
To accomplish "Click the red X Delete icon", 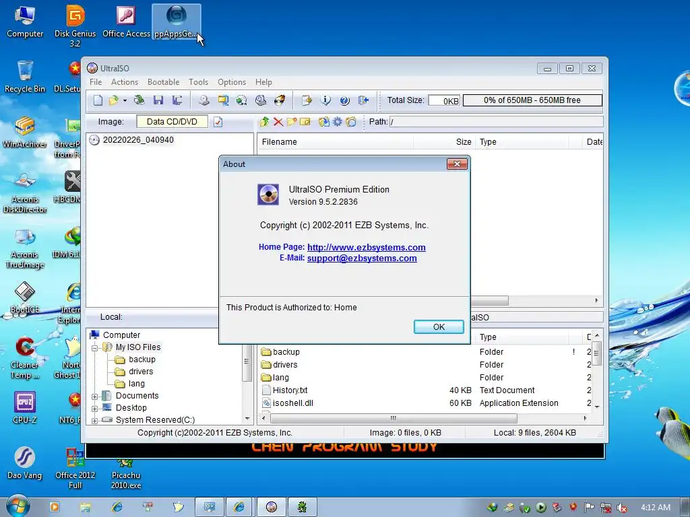I will [278, 122].
